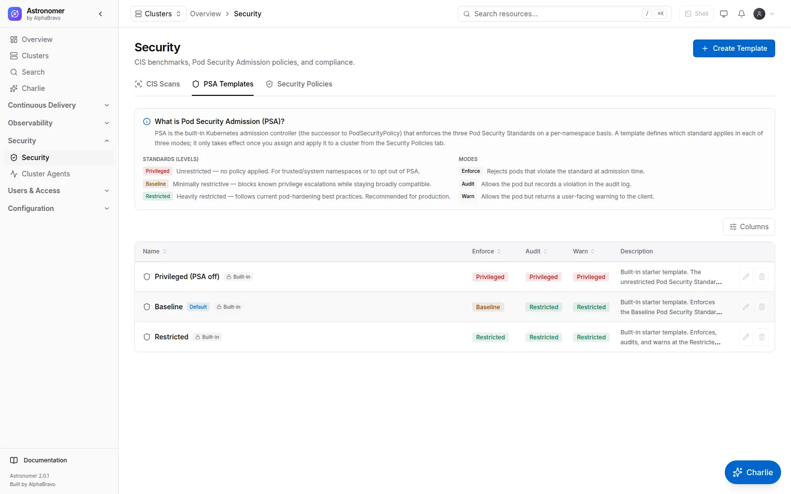
Task: Click the Create Template button
Action: coord(734,48)
